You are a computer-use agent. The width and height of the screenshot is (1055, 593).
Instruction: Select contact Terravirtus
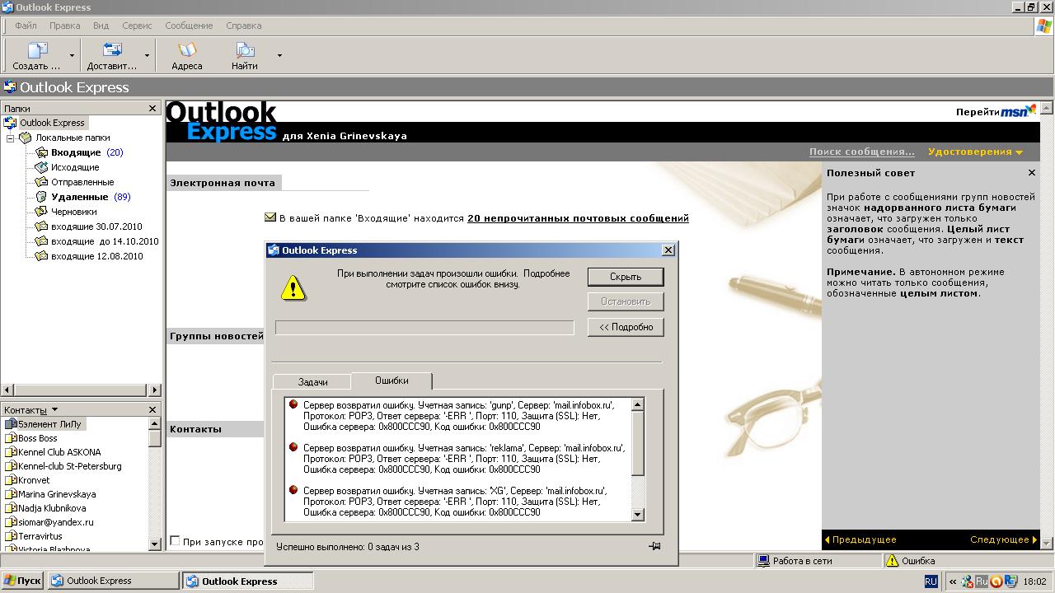click(40, 536)
